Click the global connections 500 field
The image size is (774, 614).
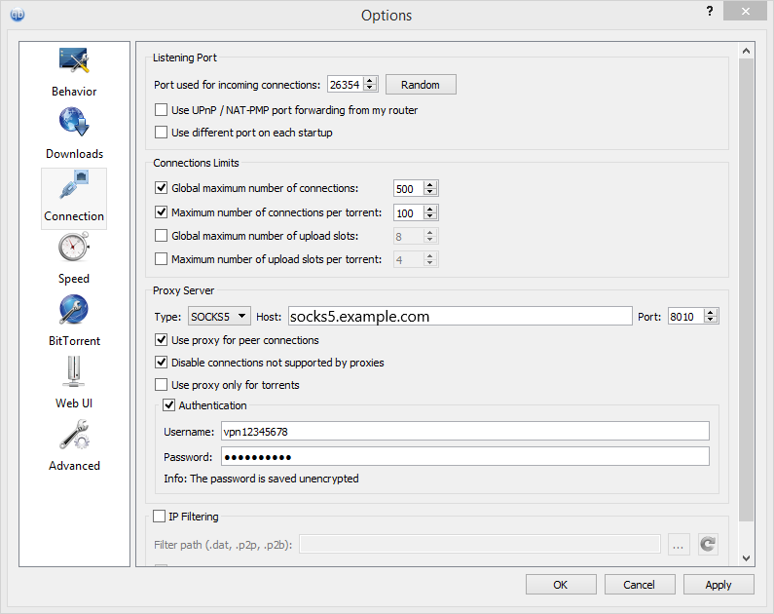409,189
